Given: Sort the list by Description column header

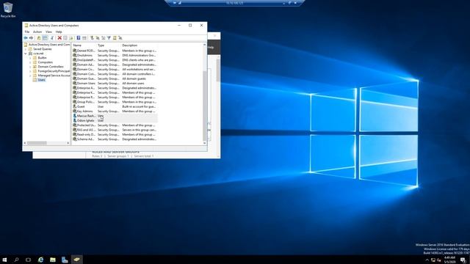Looking at the screenshot, I should (x=130, y=45).
